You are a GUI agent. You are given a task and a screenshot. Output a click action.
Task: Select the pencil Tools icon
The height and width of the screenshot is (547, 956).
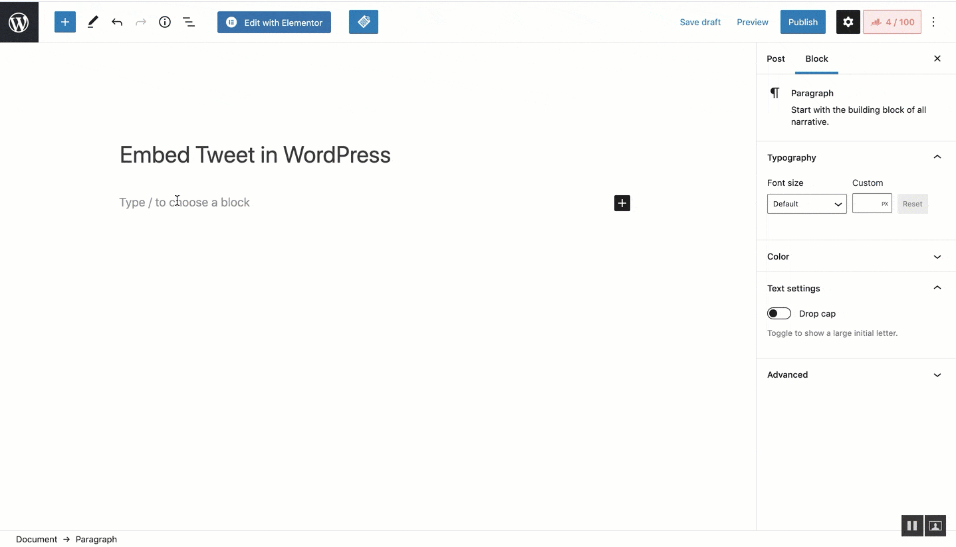(92, 22)
